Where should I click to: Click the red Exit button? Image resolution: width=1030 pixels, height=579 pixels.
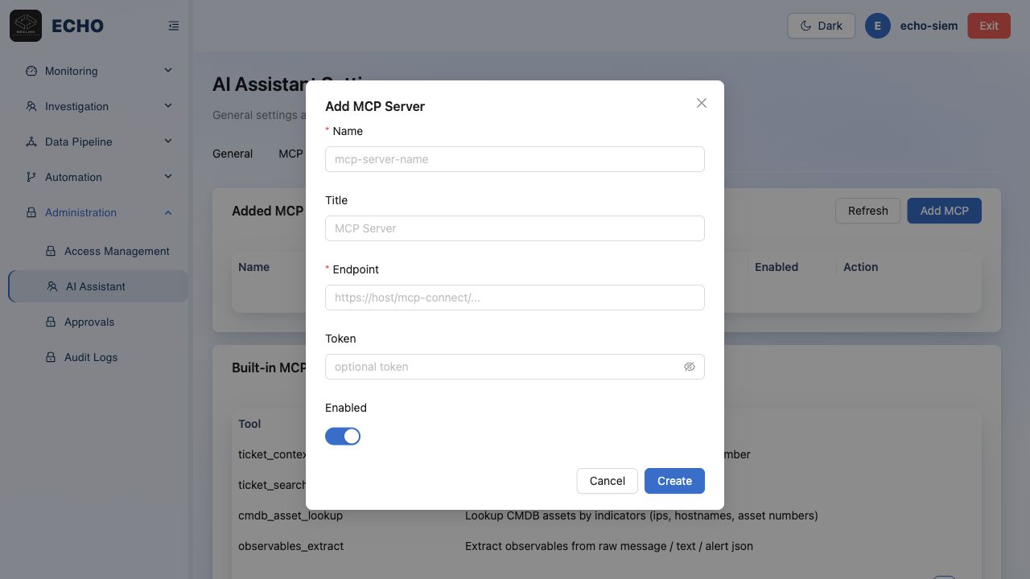(989, 26)
